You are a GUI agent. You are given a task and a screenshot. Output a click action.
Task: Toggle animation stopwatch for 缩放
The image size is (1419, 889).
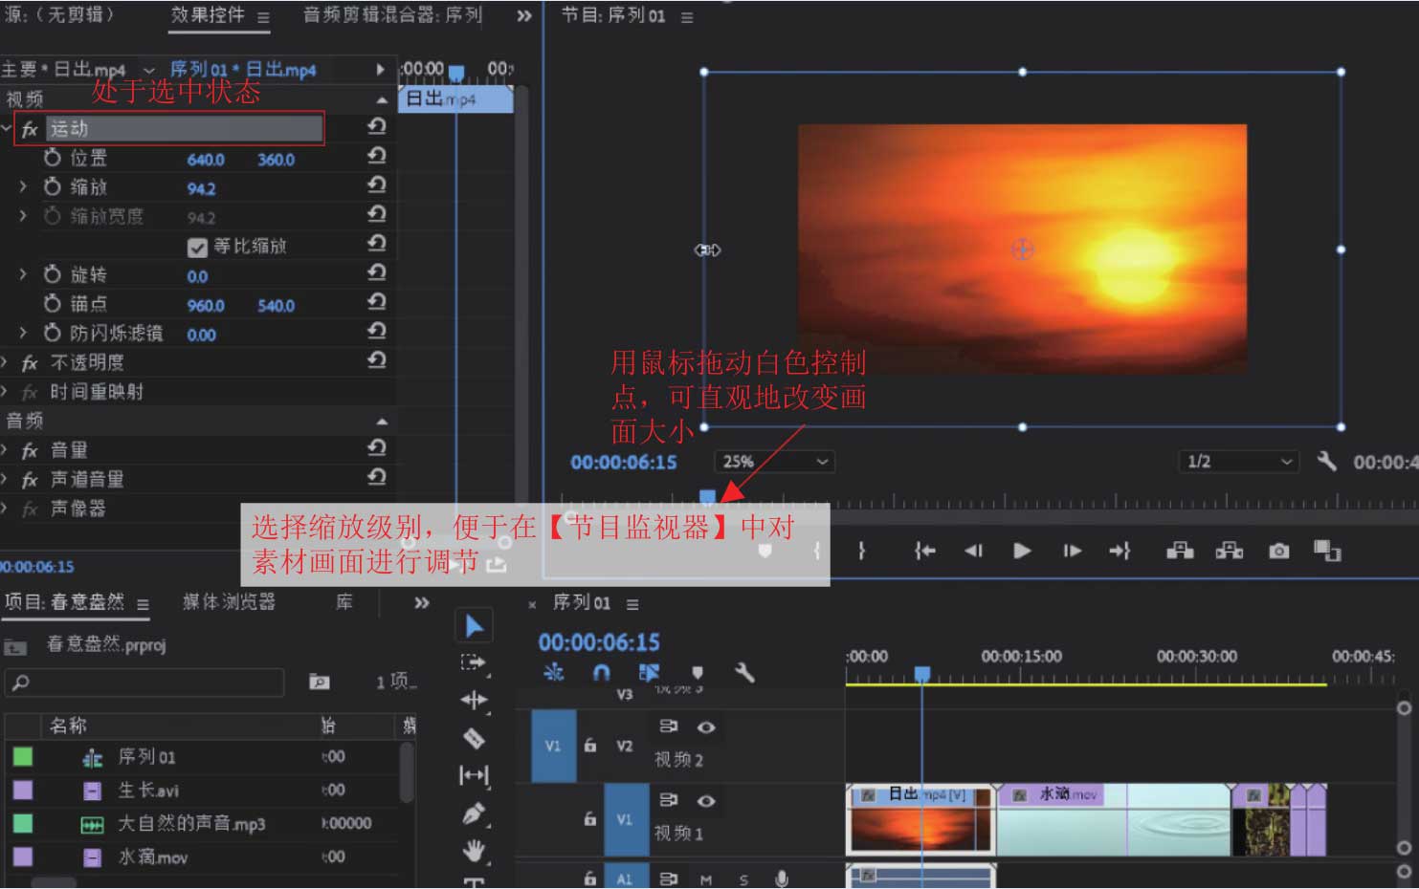click(x=53, y=186)
